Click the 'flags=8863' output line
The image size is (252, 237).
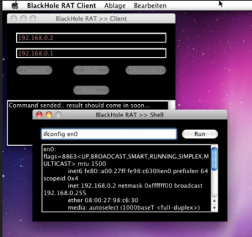[126, 157]
